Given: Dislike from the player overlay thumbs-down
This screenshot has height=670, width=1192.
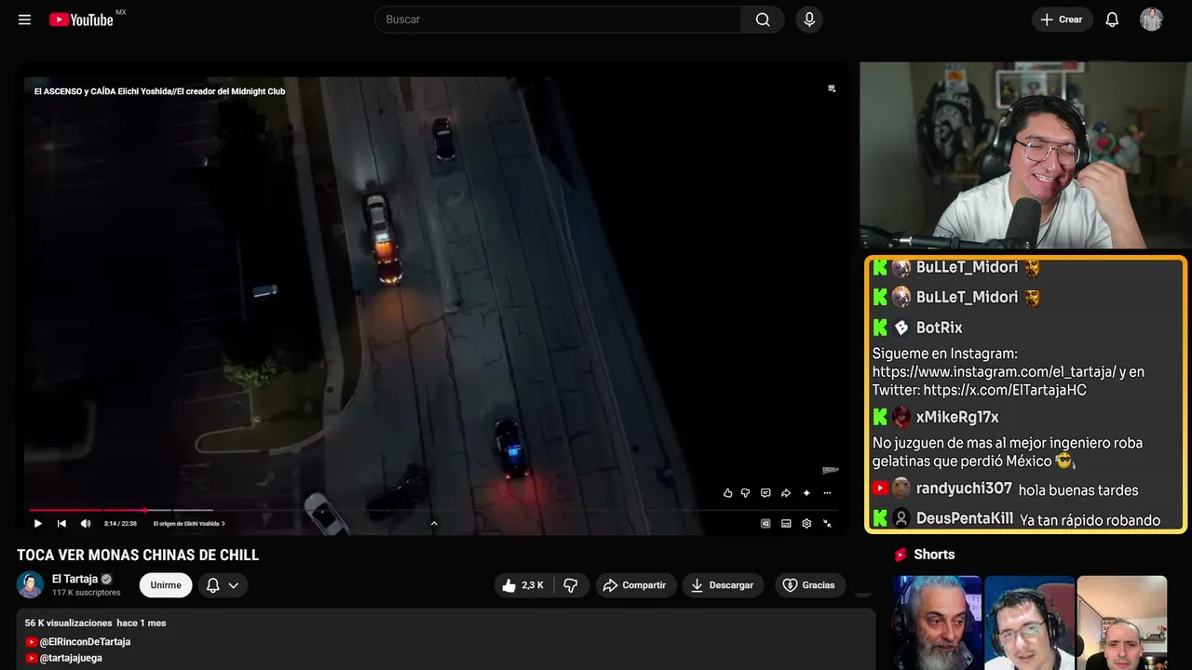Looking at the screenshot, I should [x=745, y=493].
